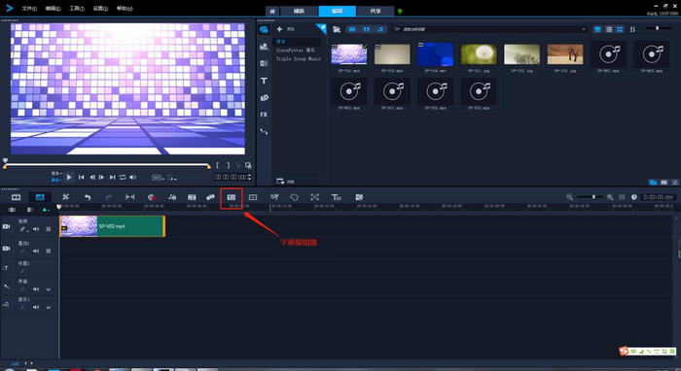Image resolution: width=681 pixels, height=371 pixels.
Task: Select the Title (T) library category
Action: pyautogui.click(x=264, y=81)
